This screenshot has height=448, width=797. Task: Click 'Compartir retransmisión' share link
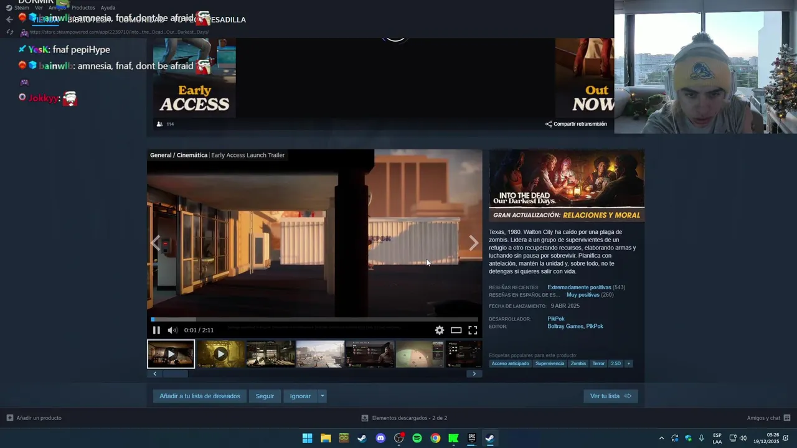(x=576, y=124)
